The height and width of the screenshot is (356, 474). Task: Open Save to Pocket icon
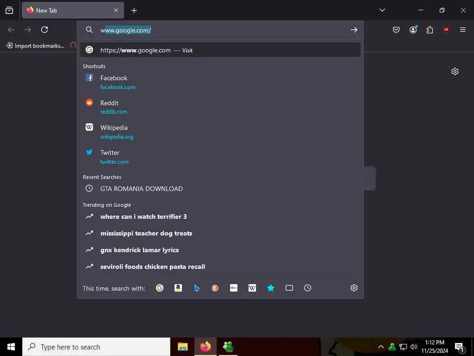click(396, 30)
